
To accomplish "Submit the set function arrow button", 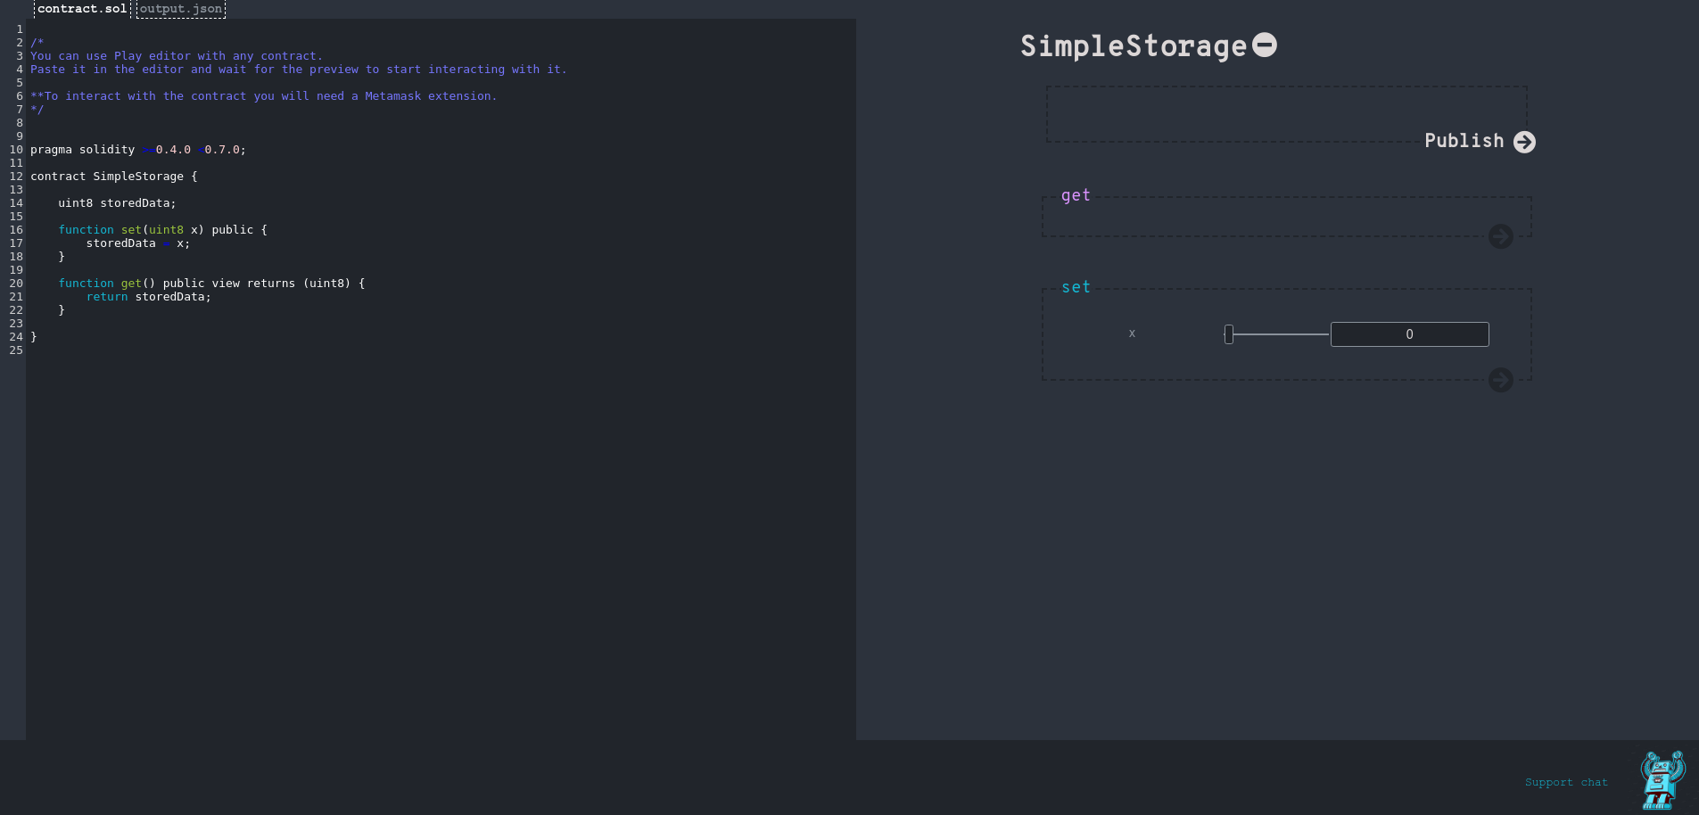I will (x=1500, y=380).
